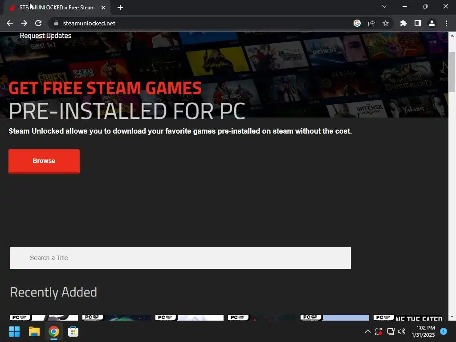Click the GET FREE STEAM GAMES heading

point(105,88)
